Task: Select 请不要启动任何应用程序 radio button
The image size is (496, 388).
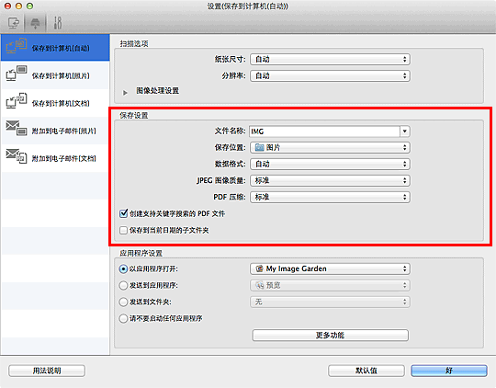Action: 123,318
